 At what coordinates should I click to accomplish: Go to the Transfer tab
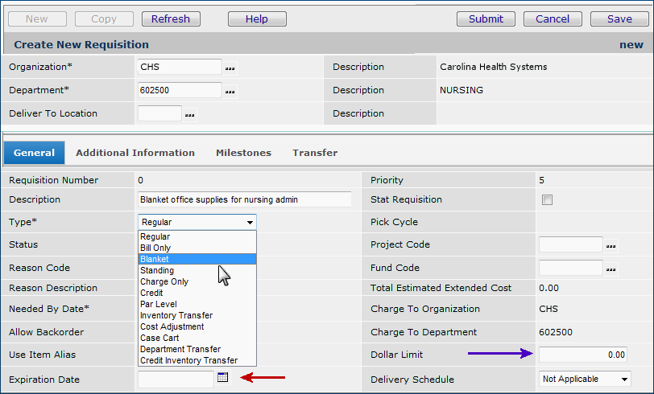pyautogui.click(x=315, y=153)
